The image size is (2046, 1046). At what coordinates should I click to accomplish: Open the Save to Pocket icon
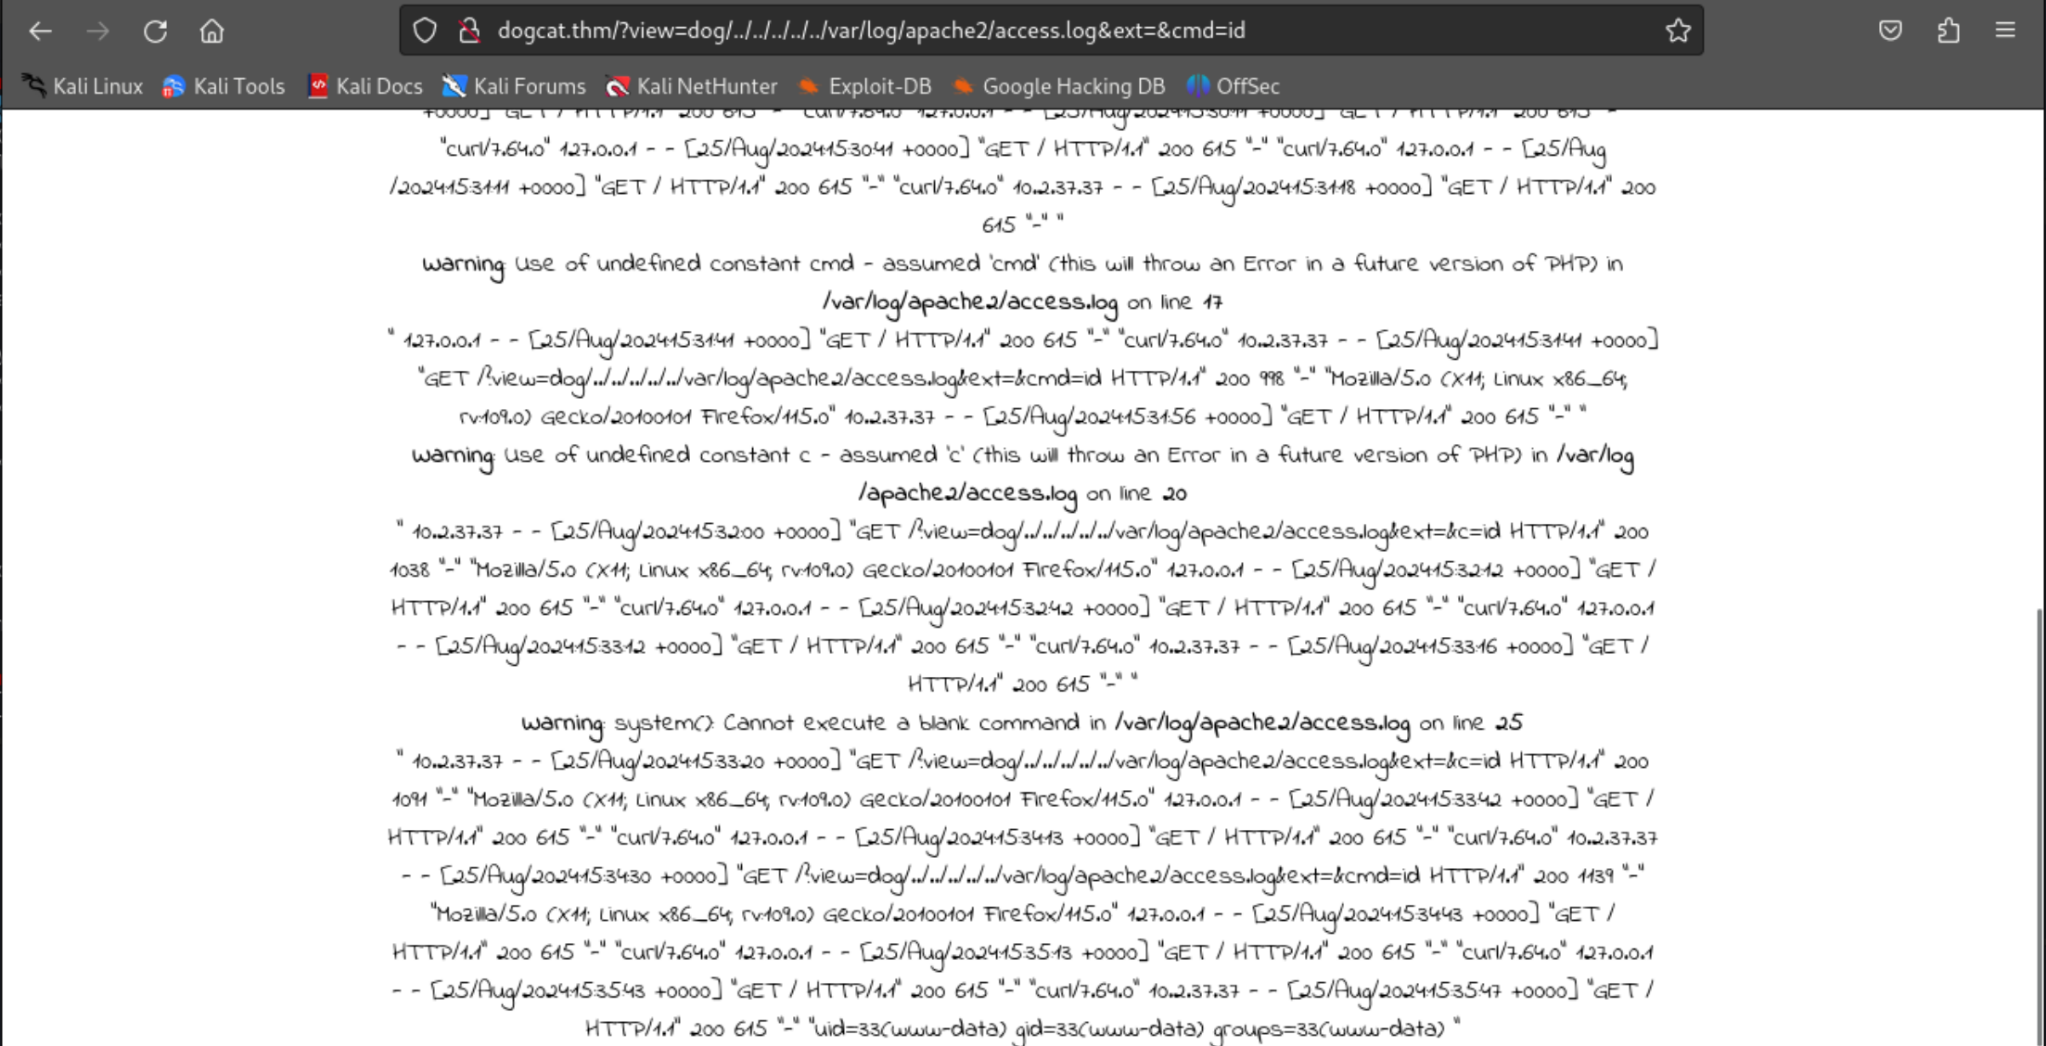tap(1890, 31)
